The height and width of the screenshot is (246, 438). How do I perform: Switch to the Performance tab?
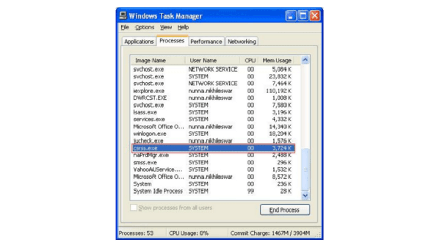[206, 42]
